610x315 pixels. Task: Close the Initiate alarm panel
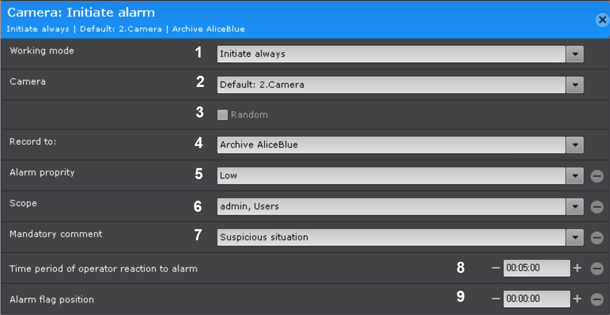pyautogui.click(x=602, y=20)
